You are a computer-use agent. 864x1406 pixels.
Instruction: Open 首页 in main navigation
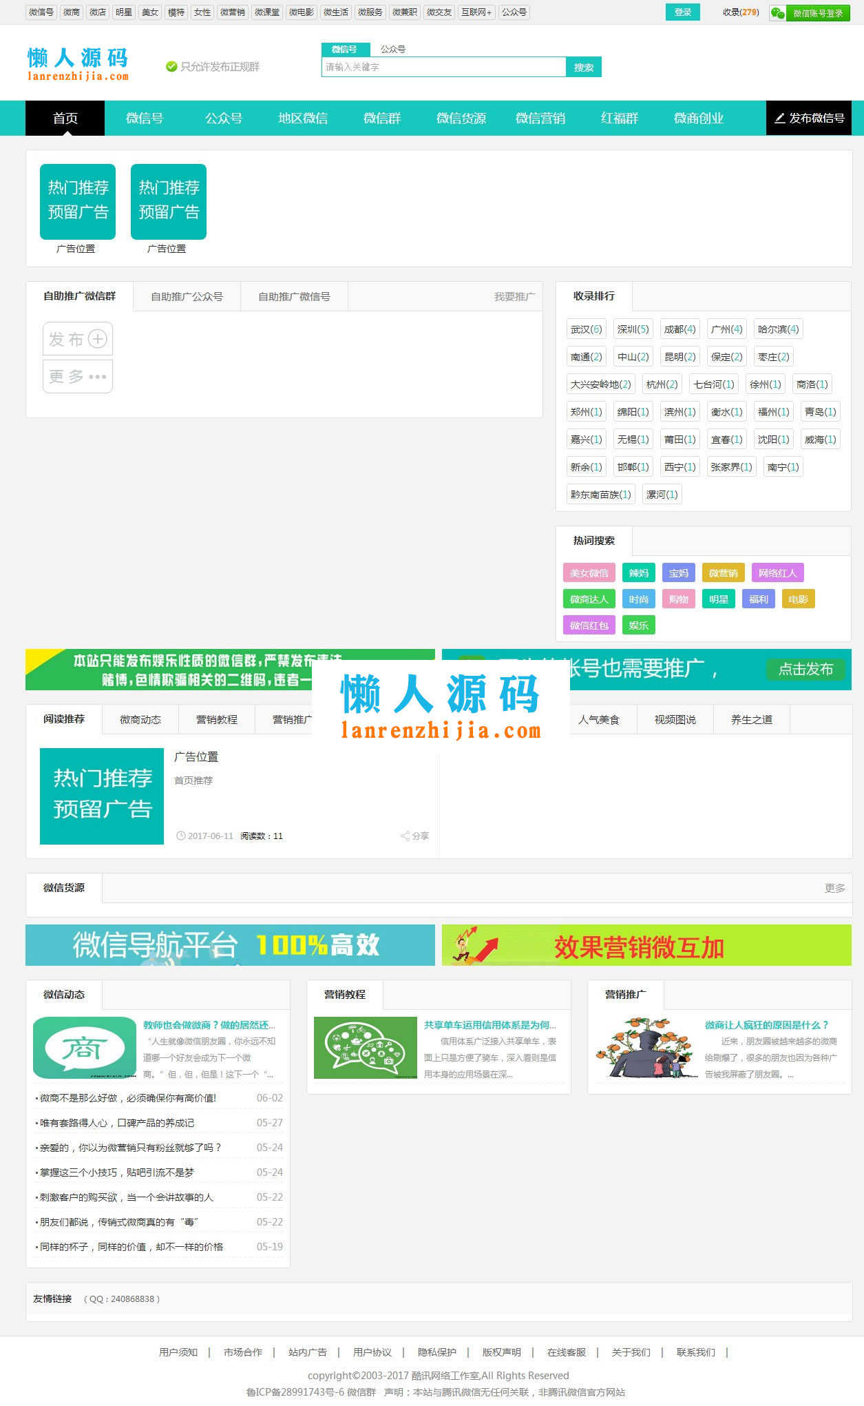click(65, 118)
